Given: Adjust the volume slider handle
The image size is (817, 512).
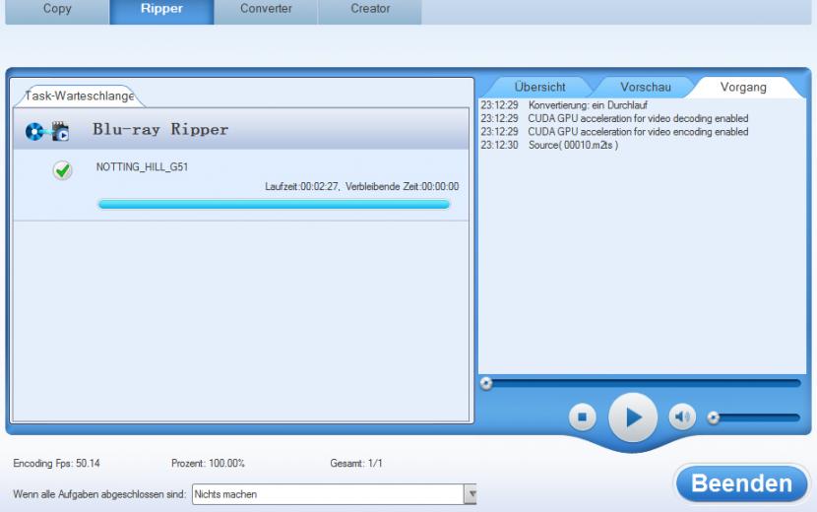Looking at the screenshot, I should (715, 417).
